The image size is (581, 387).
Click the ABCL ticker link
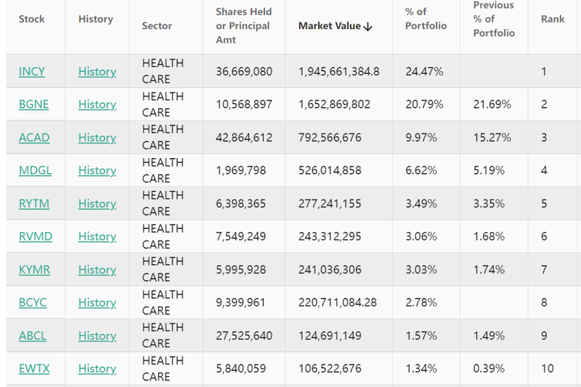[33, 336]
